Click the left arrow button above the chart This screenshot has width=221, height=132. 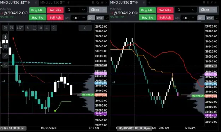85,28
